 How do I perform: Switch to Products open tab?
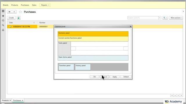[5, 101]
